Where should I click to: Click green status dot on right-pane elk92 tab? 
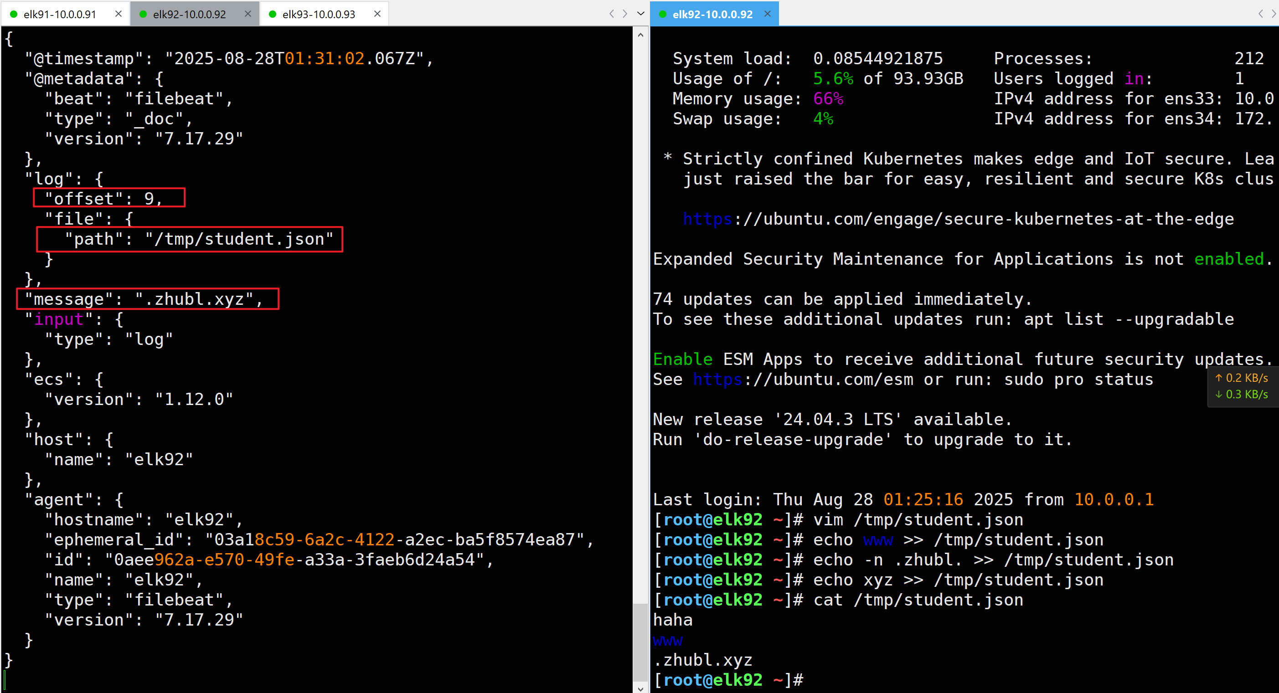662,15
